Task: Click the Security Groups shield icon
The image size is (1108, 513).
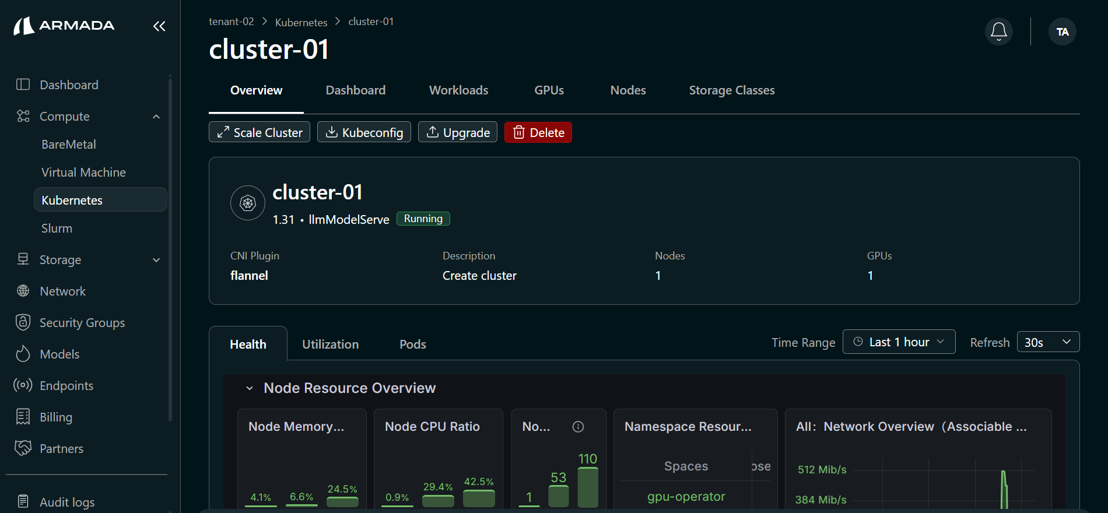Action: [23, 322]
